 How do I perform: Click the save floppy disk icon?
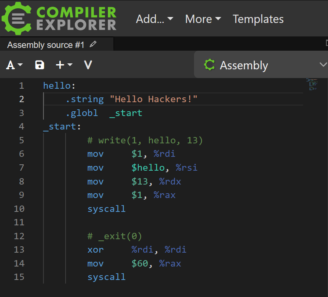40,65
